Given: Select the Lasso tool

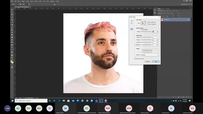Looking at the screenshot, I should (12, 15).
